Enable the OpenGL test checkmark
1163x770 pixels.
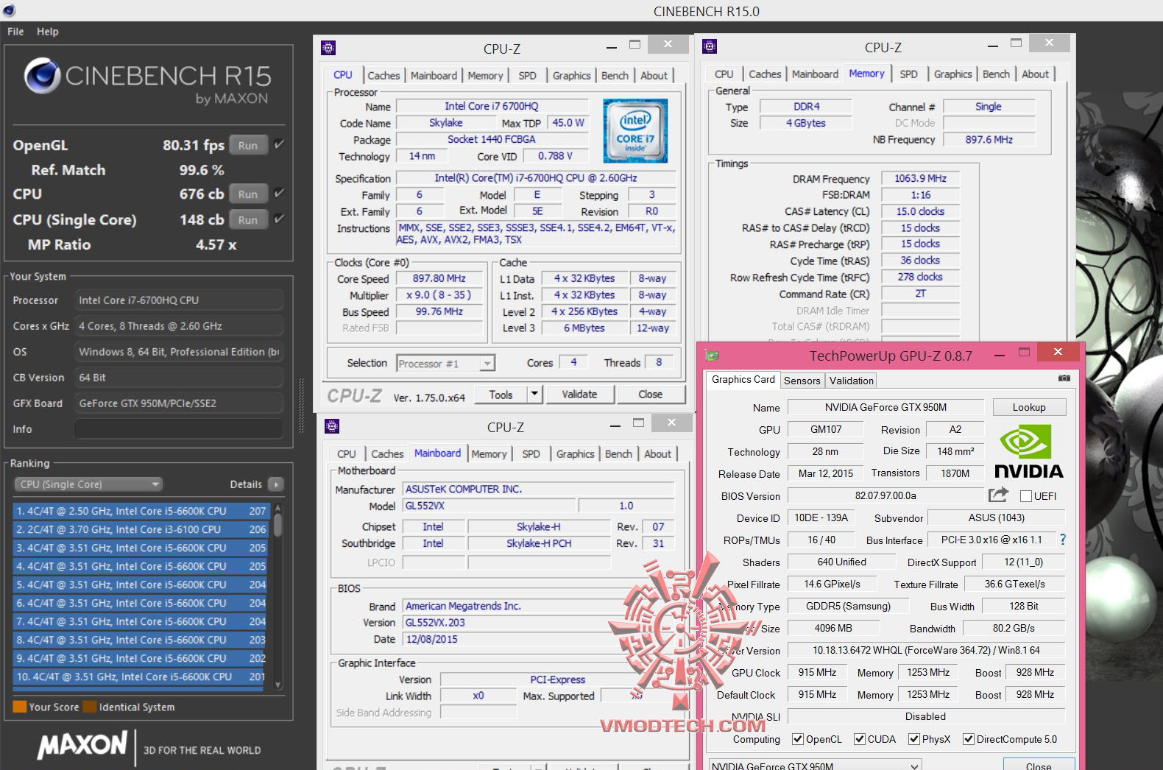pos(279,144)
